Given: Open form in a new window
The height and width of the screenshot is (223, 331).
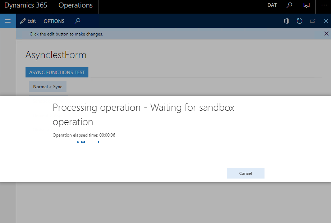Looking at the screenshot, I should click(313, 21).
